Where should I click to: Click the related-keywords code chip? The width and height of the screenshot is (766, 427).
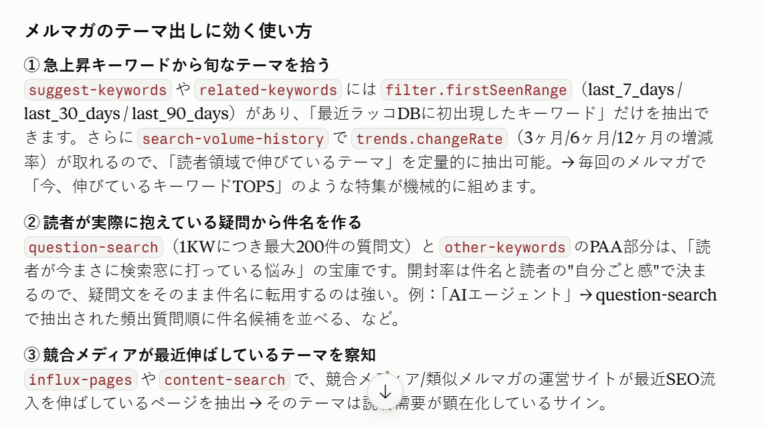pyautogui.click(x=268, y=90)
